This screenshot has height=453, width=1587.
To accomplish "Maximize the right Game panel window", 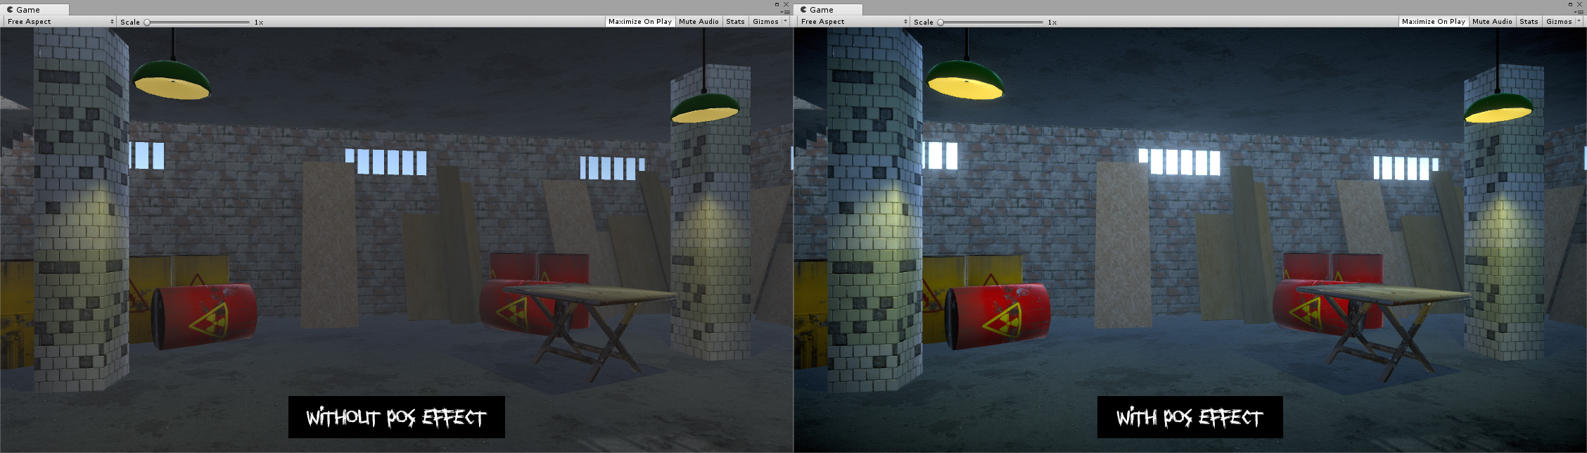I will (x=1570, y=4).
